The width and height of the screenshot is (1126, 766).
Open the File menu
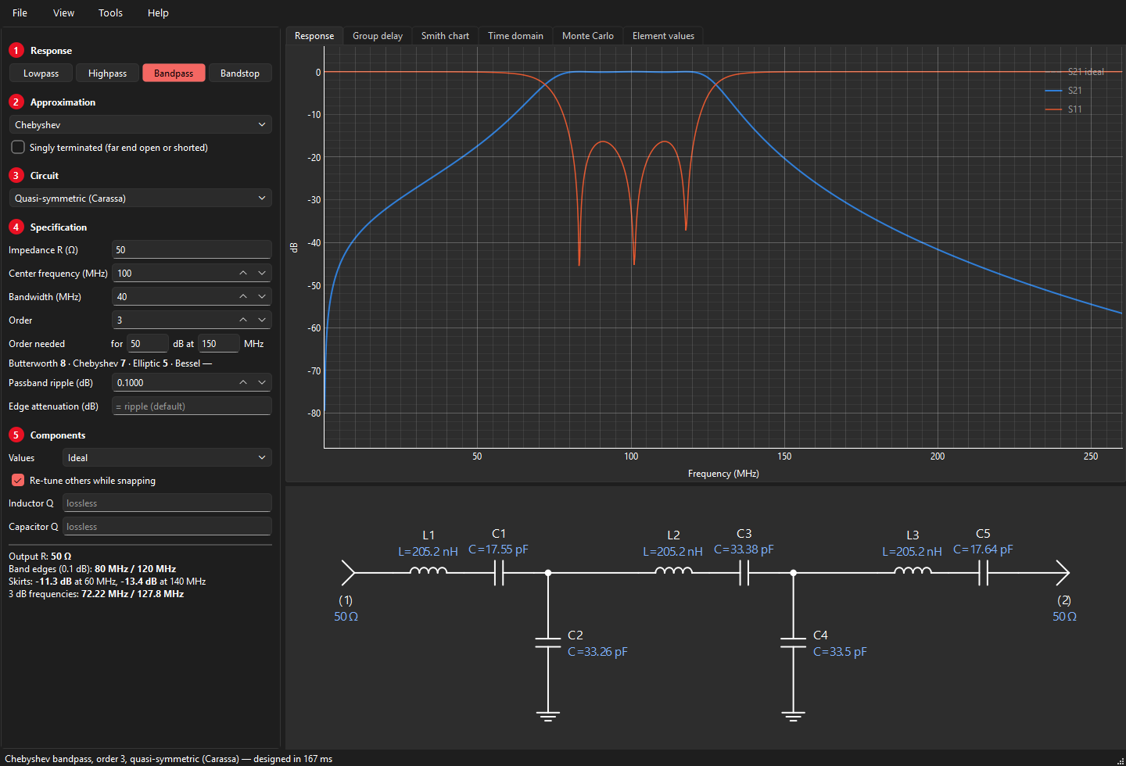coord(20,13)
